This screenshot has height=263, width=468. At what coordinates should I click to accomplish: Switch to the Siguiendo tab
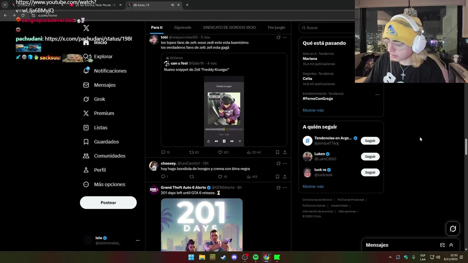coord(182,27)
